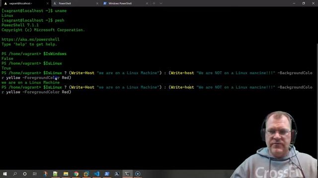Restore down the Windows Terminal window
Screen dimensions: 318x178
(x=304, y=3)
